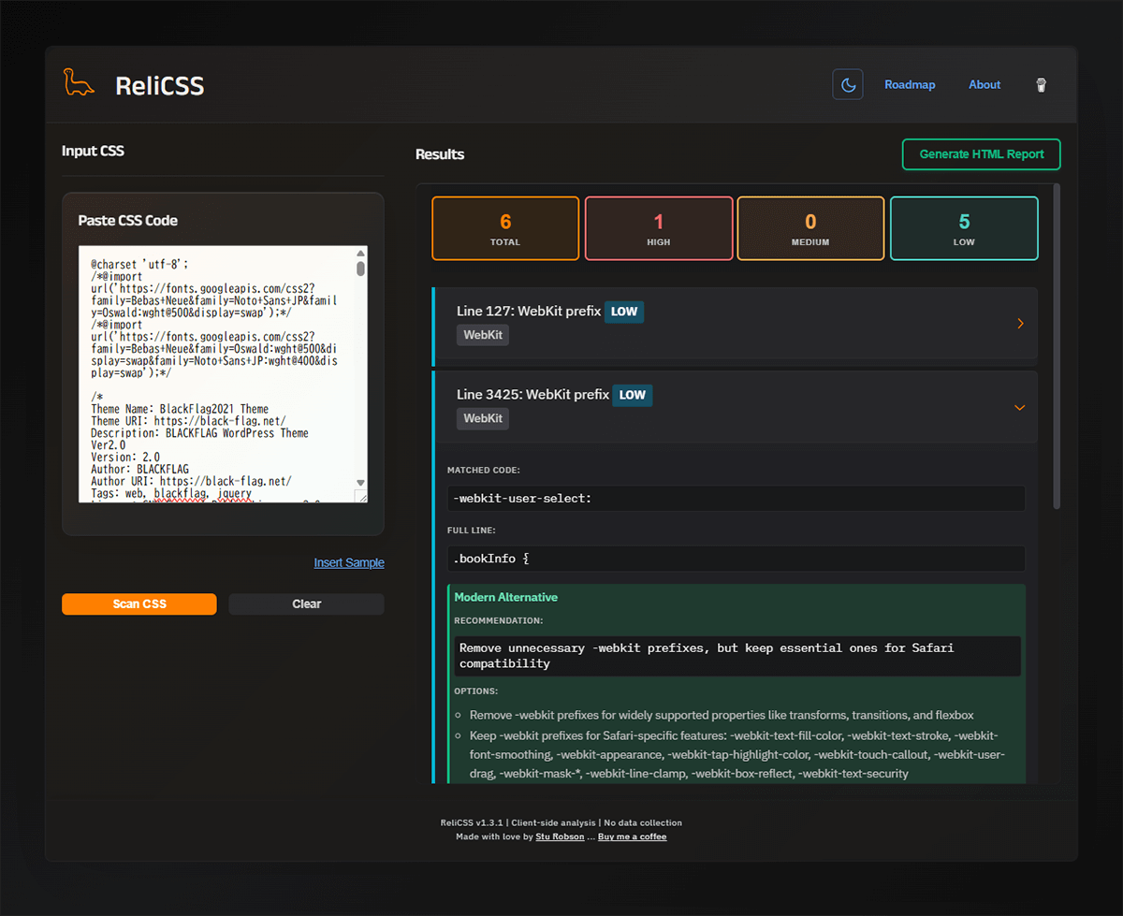Click the Total count summary card
The image size is (1123, 916).
tap(505, 228)
